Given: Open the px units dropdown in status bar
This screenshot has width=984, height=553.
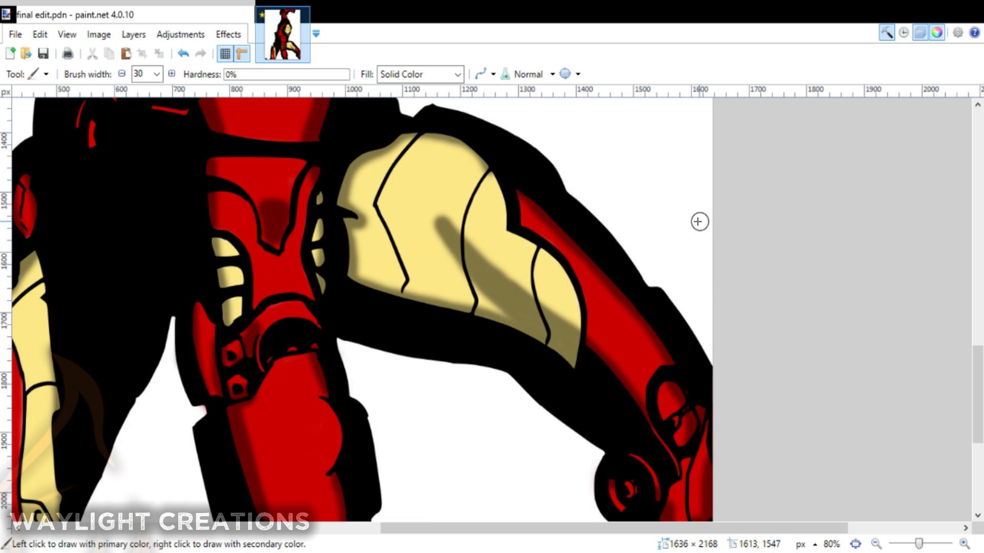Looking at the screenshot, I should pyautogui.click(x=806, y=544).
